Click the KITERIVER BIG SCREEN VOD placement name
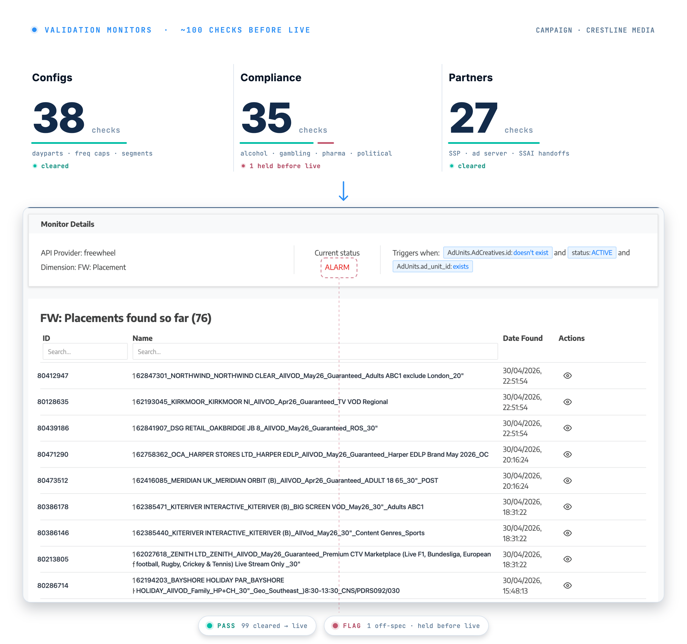 pyautogui.click(x=278, y=506)
